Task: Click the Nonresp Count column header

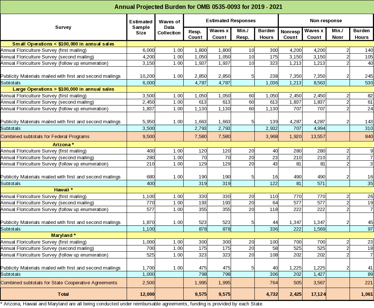Action: (290, 34)
